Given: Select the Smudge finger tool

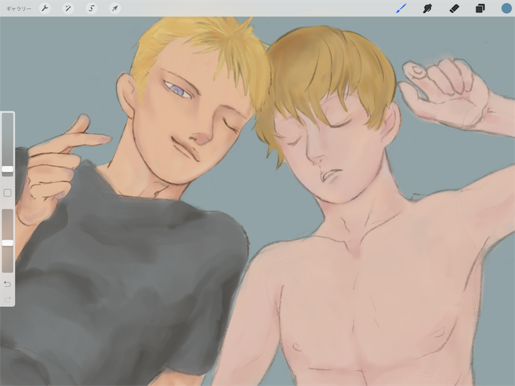Looking at the screenshot, I should pos(428,8).
